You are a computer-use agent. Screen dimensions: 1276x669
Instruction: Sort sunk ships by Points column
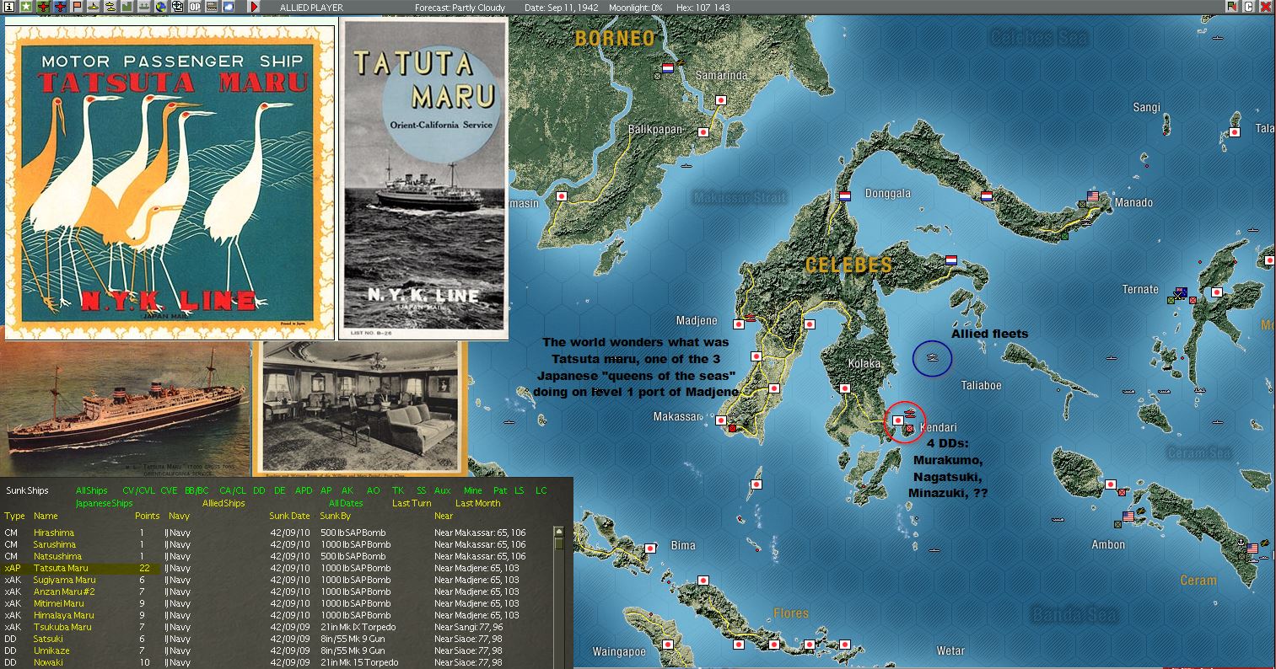(147, 516)
